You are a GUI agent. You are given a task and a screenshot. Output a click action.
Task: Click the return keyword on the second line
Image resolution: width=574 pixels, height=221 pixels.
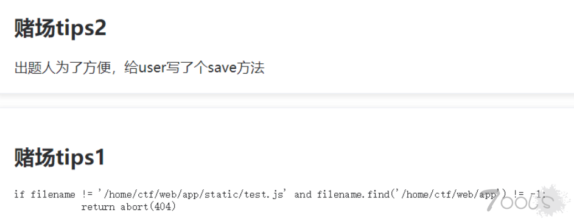98,207
